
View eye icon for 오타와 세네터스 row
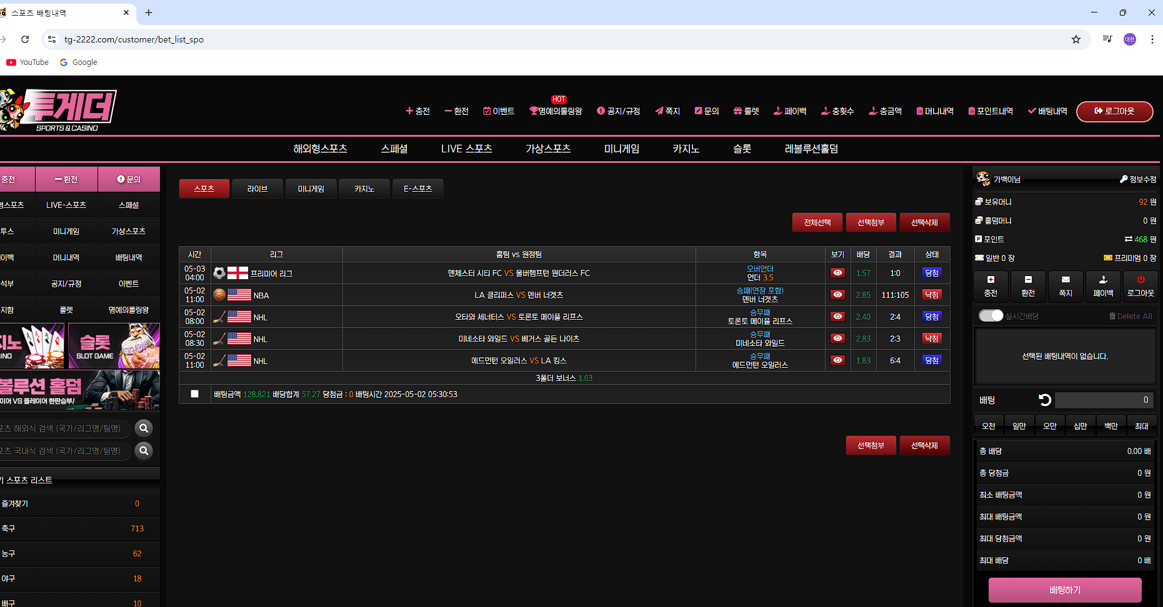837,317
